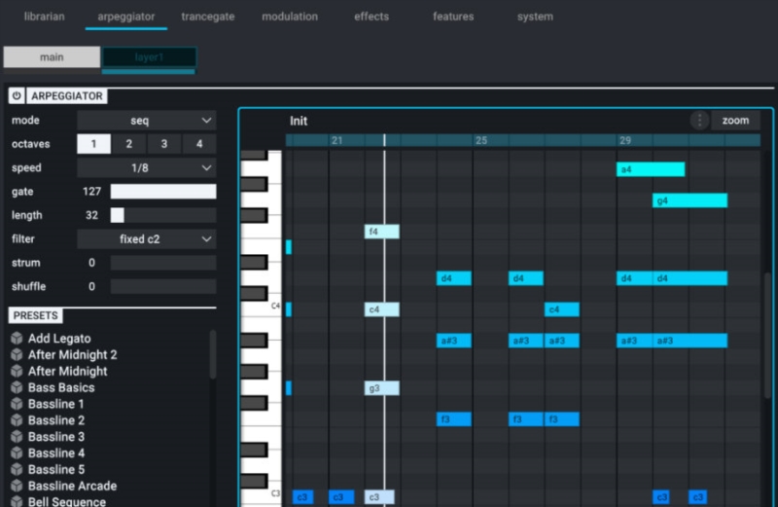The image size is (778, 507).
Task: Click bar marker 25 on the timeline
Action: point(481,140)
